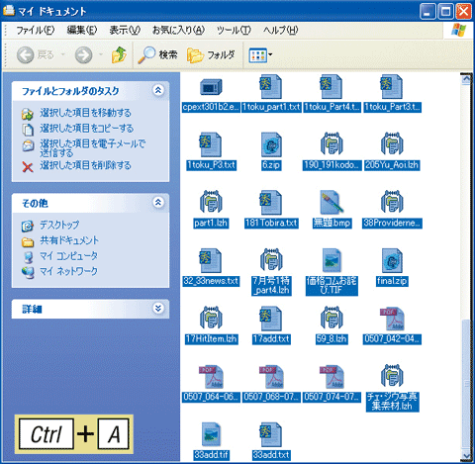This screenshot has width=475, height=464.
Task: Open the お気に入り(A) menu
Action: point(178,31)
